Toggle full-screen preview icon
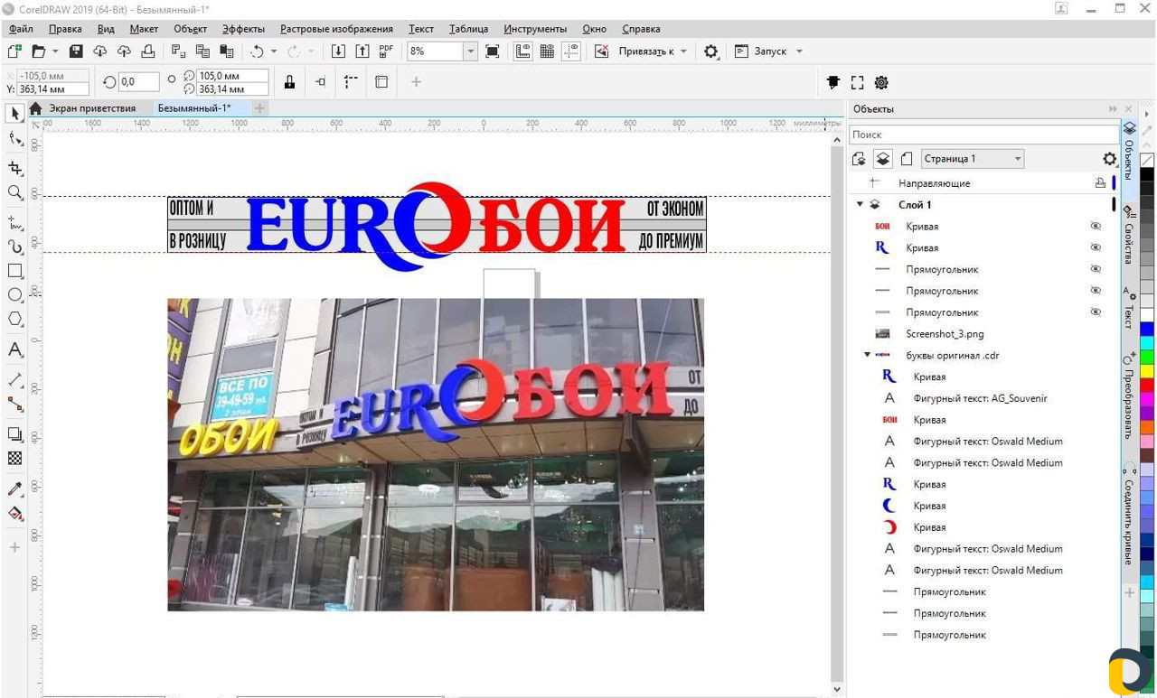The width and height of the screenshot is (1157, 698). [493, 51]
